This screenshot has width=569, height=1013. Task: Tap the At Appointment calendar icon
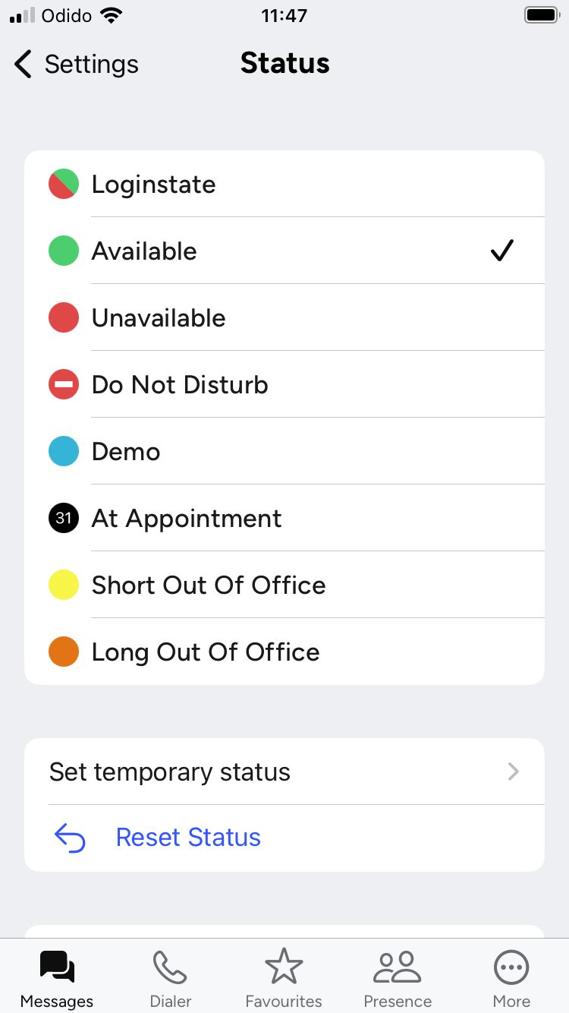point(64,519)
